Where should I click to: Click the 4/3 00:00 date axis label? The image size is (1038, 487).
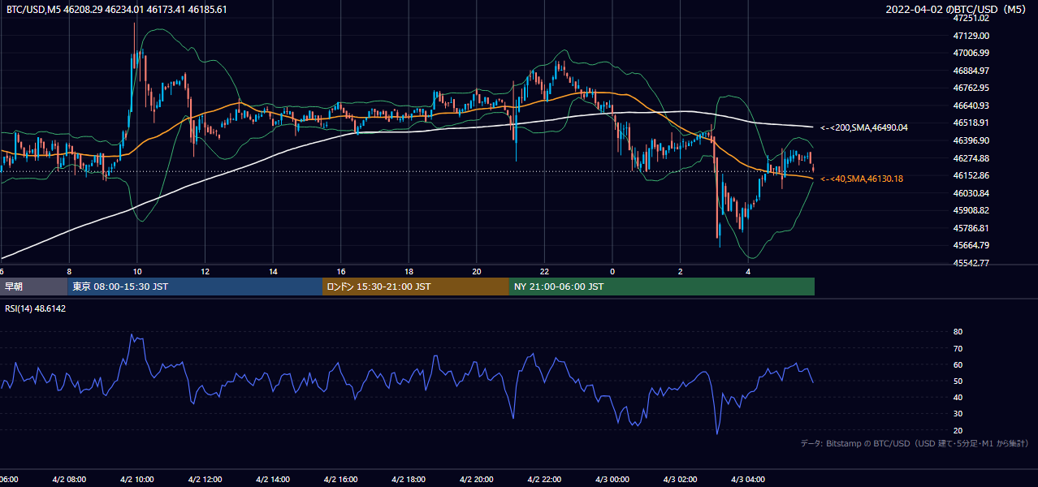click(612, 480)
